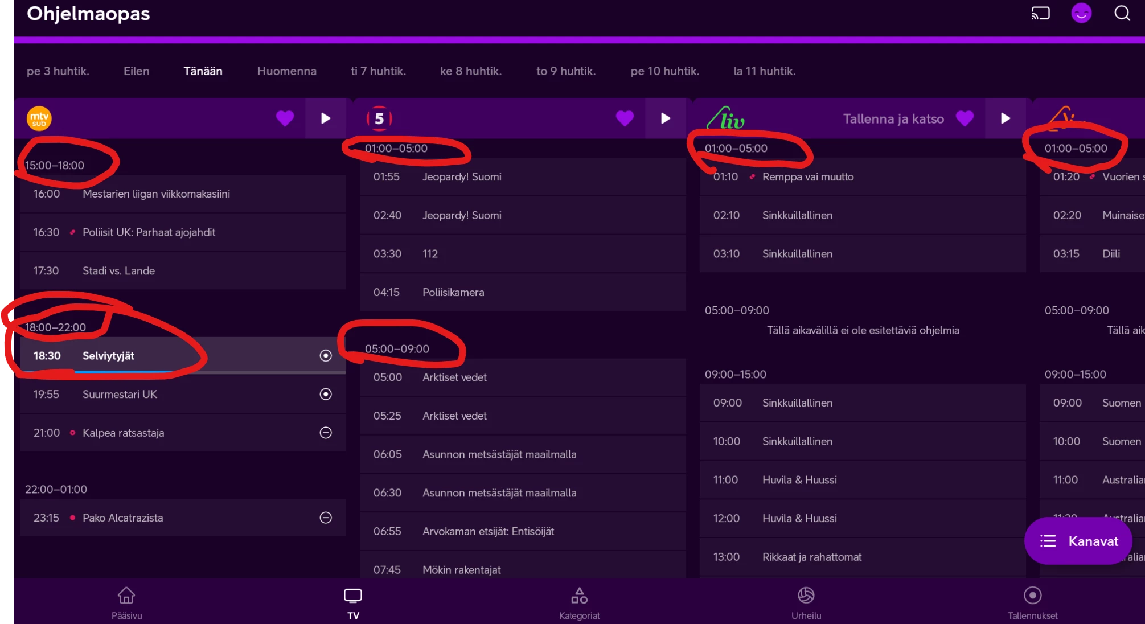Open the cast to device icon
Screen dimensions: 1145x624
pos(1040,13)
